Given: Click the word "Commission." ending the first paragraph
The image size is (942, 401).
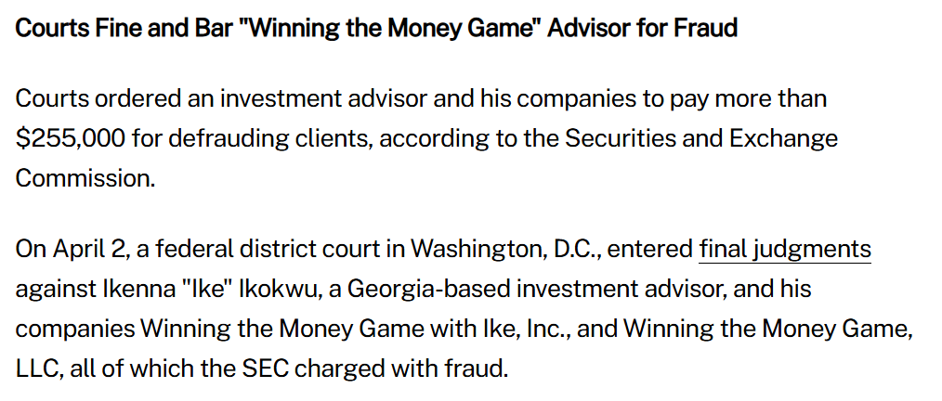Looking at the screenshot, I should point(85,177).
